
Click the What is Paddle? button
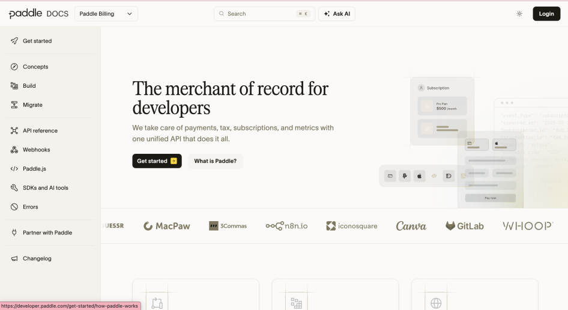click(x=215, y=161)
